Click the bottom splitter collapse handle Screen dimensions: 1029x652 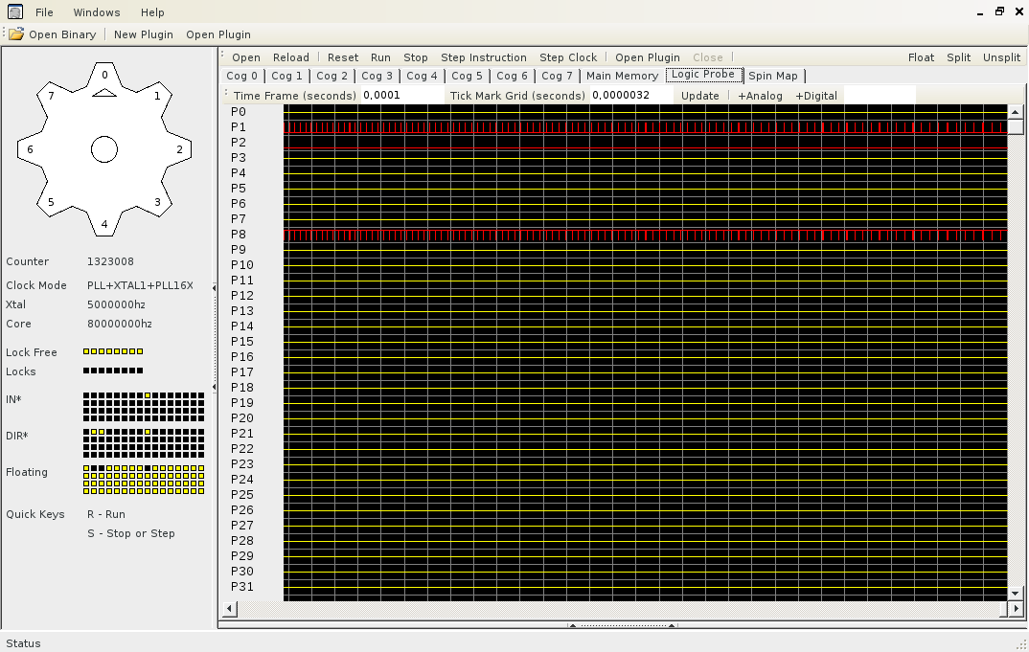point(572,626)
